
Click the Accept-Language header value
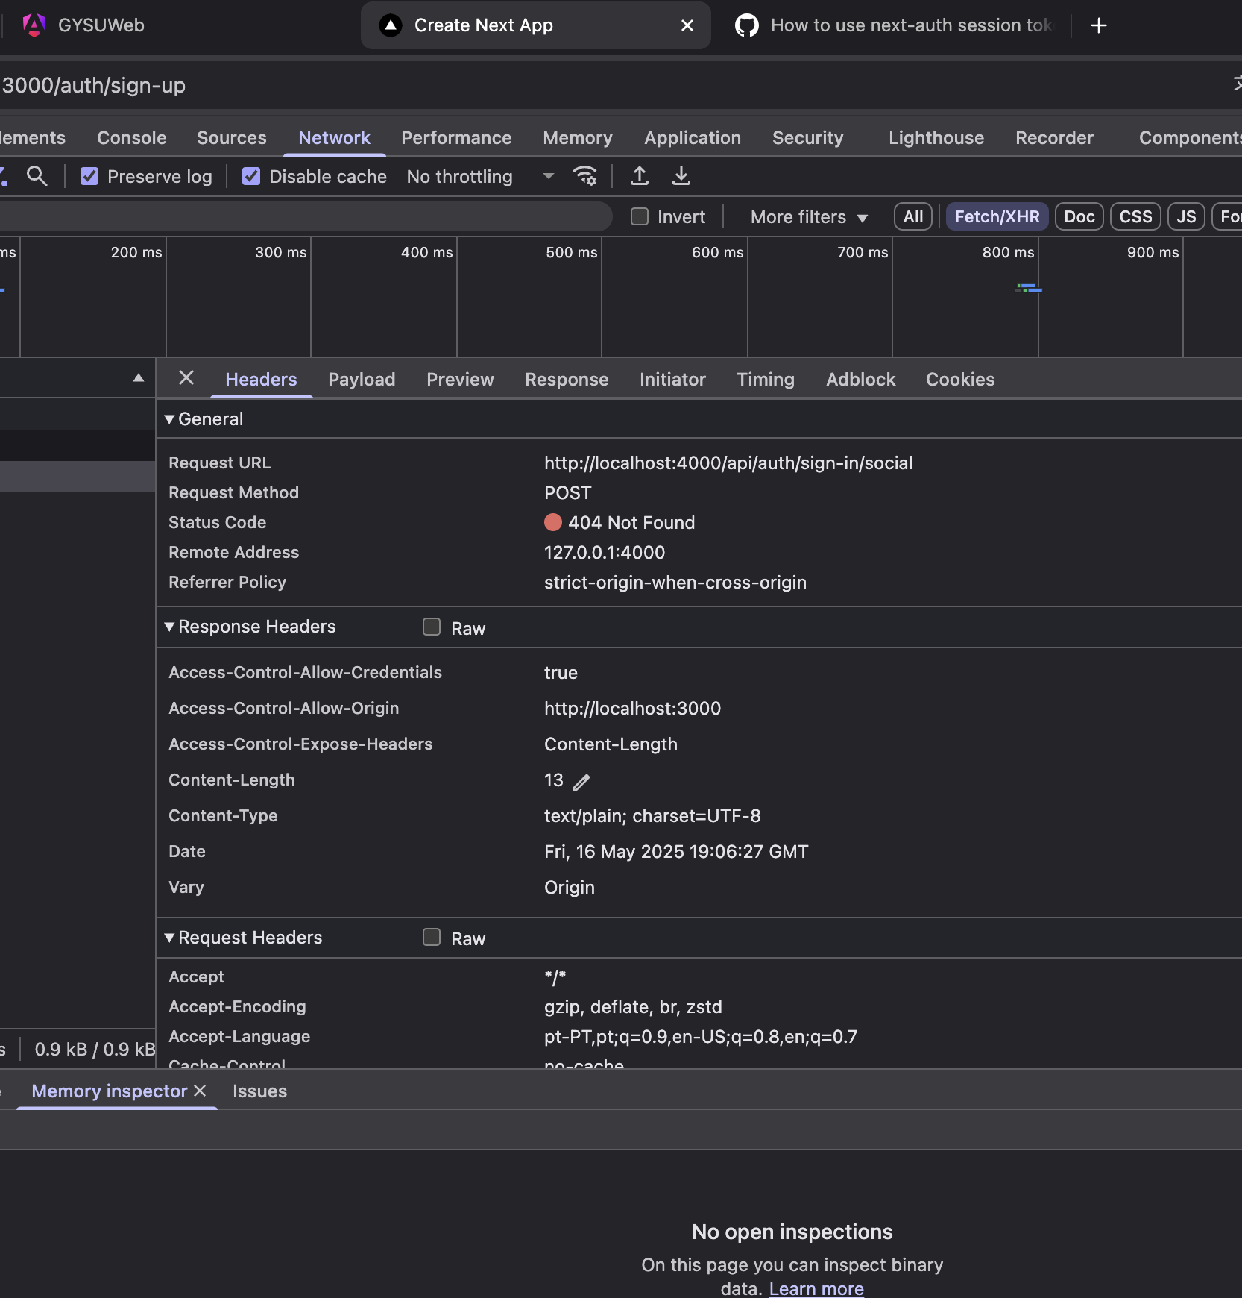point(701,1036)
